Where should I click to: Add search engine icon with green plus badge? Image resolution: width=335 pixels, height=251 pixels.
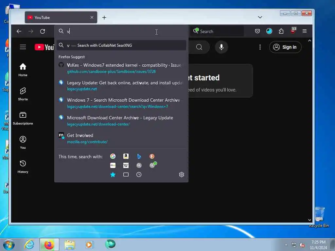pyautogui.click(x=152, y=165)
